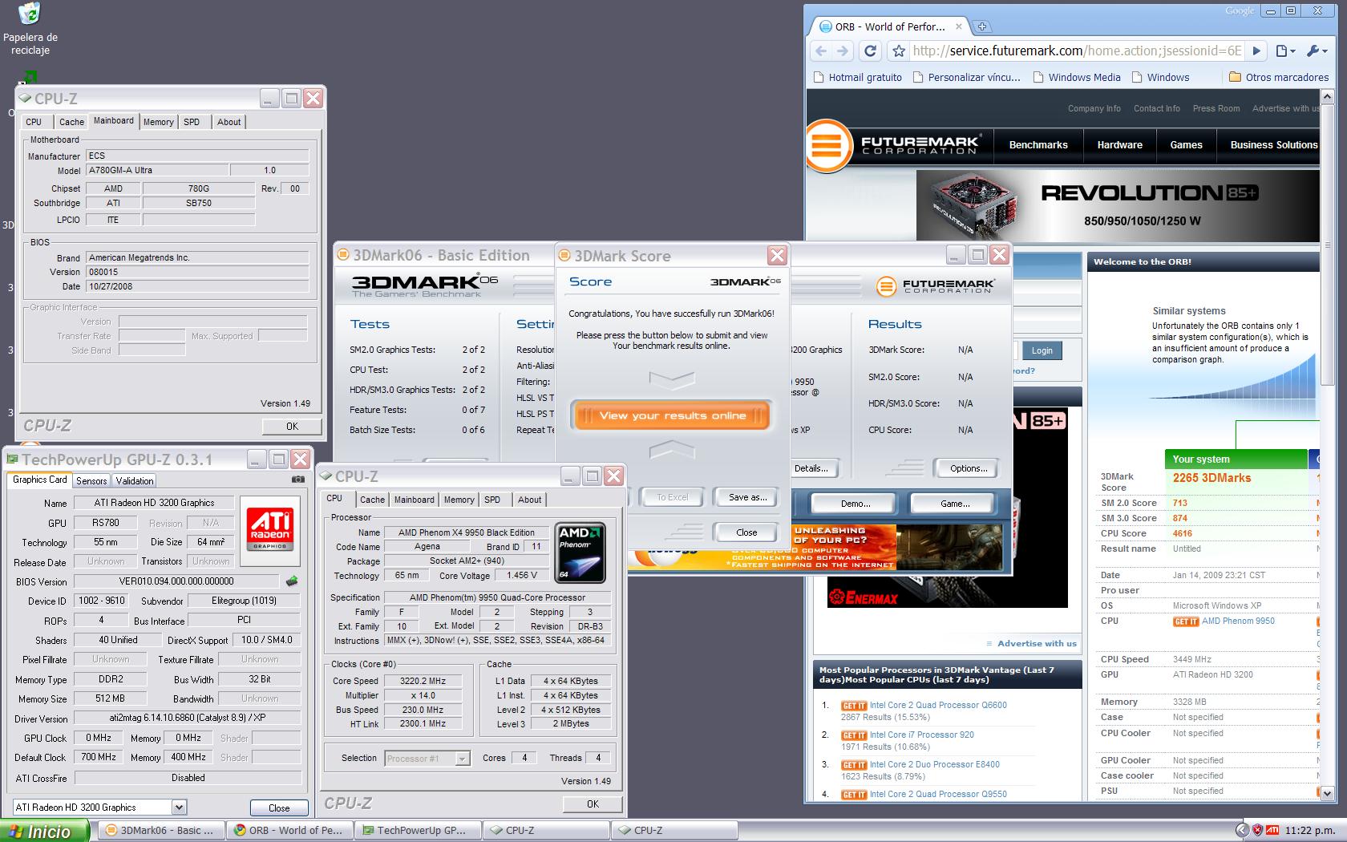This screenshot has height=842, width=1347.
Task: Open the Otros marcadores bookmarks folder
Action: point(1279,77)
